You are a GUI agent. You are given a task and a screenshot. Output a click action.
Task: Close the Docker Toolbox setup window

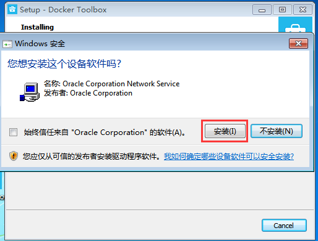[x=303, y=10]
